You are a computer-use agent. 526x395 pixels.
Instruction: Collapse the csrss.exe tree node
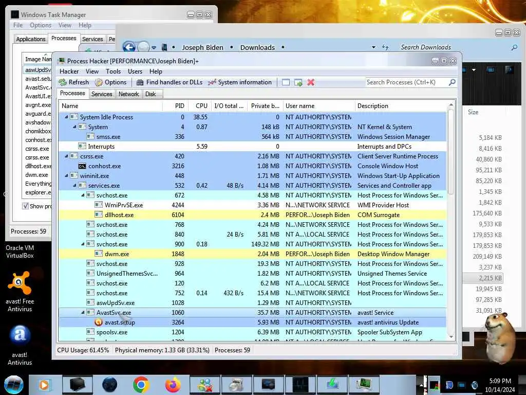(66, 156)
